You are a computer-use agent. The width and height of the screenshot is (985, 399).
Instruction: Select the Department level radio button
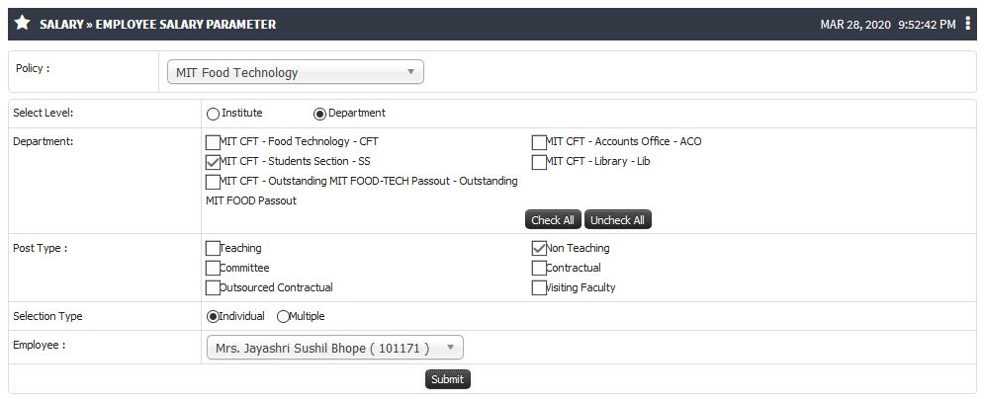tap(319, 114)
